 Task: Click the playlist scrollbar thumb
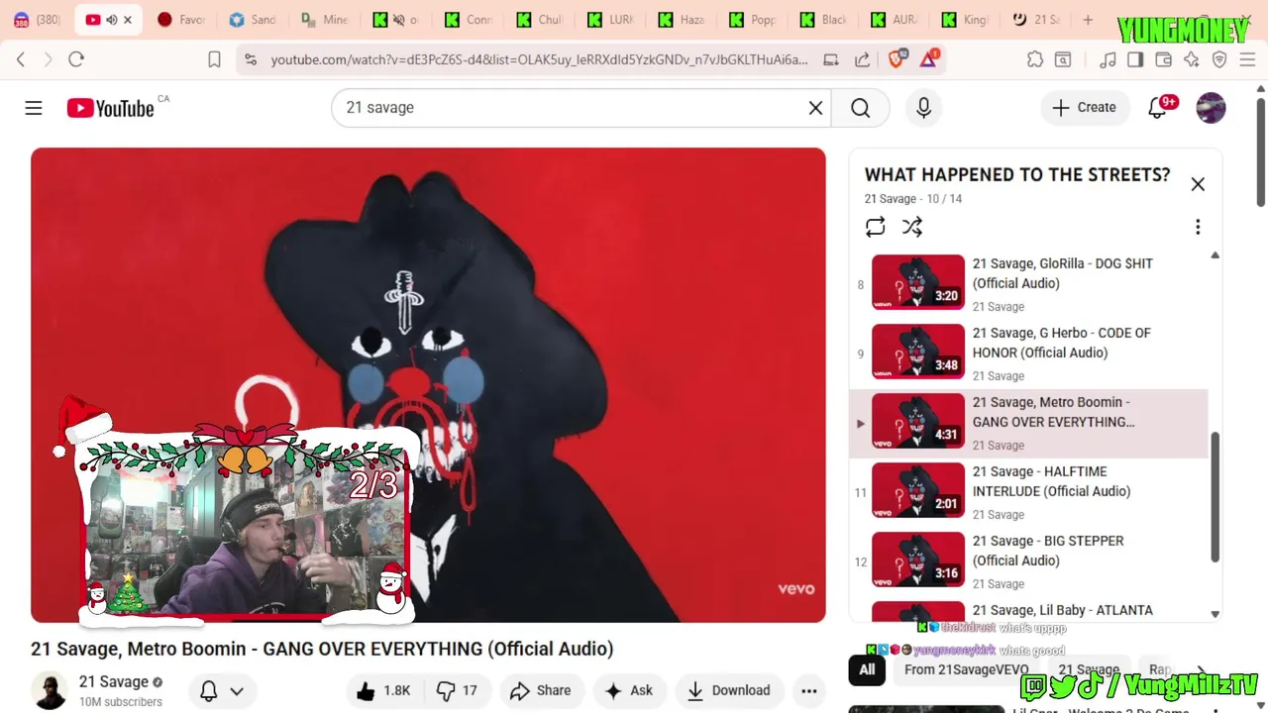pos(1215,498)
